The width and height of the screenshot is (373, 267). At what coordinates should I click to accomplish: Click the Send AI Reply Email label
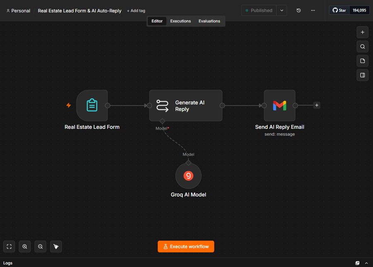point(279,127)
